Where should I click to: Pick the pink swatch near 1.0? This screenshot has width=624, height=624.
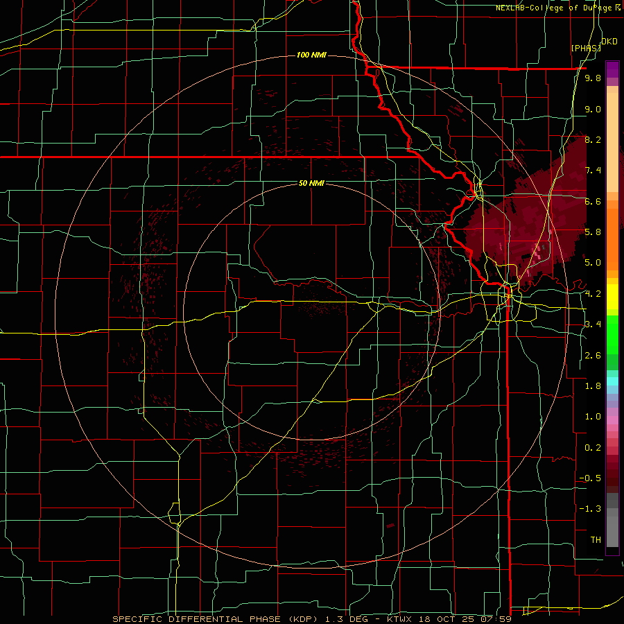point(612,420)
